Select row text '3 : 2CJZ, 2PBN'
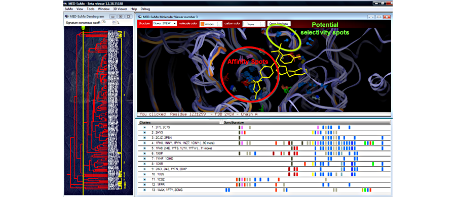Image resolution: width=456 pixels, height=197 pixels. pos(162,138)
